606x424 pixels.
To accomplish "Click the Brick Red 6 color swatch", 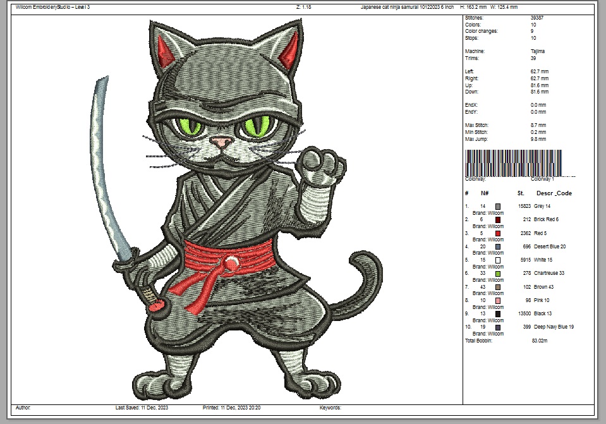I will pos(498,219).
